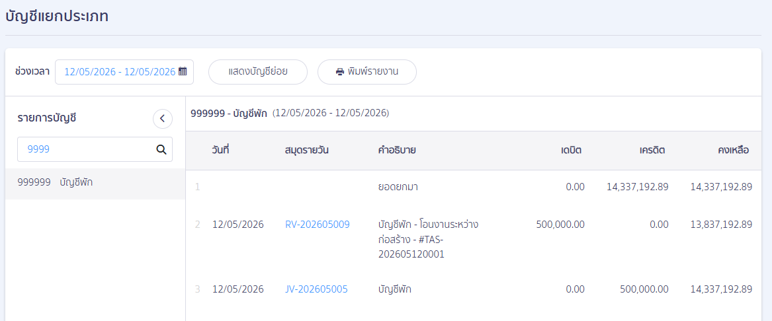This screenshot has width=772, height=321.
Task: Click the balance 13,837,192.89
Action: point(721,225)
